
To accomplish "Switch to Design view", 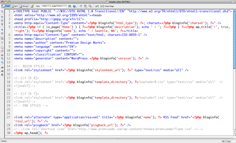I will (x=24, y=6).
